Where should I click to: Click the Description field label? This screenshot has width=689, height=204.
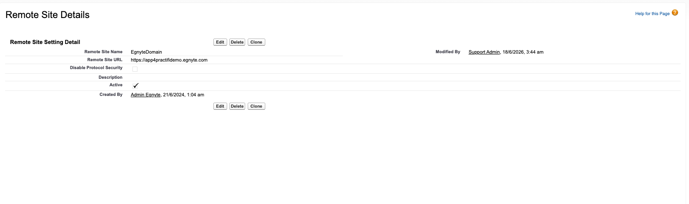111,77
